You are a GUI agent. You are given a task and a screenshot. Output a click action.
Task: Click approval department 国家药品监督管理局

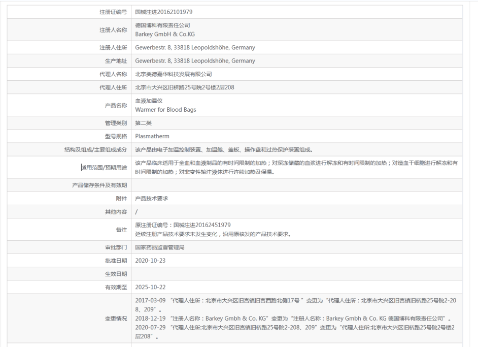160,247
